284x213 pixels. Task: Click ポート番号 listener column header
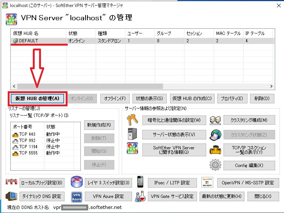[27, 127]
